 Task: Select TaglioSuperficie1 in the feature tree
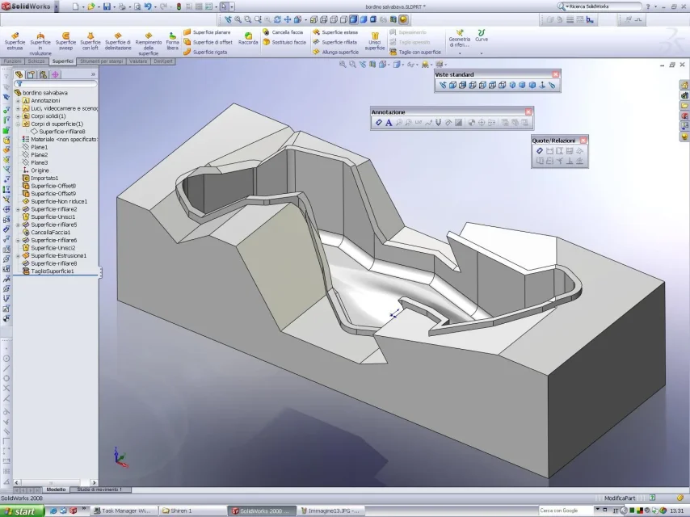(x=52, y=271)
